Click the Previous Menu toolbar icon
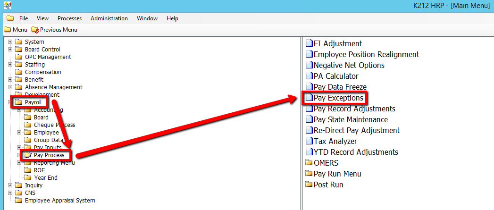Screen dimensions: 494x210 (34, 30)
